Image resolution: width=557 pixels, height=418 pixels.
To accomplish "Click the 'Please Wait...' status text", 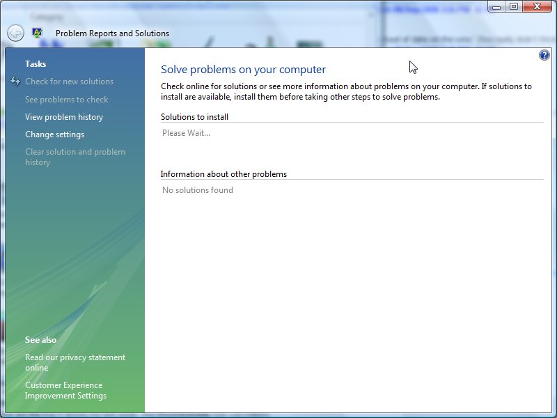I will pos(186,133).
